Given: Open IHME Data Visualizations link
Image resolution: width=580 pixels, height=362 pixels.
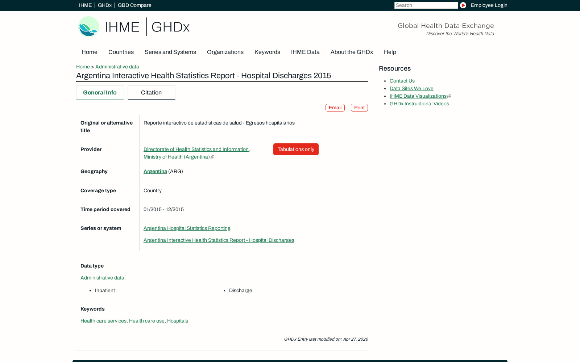Looking at the screenshot, I should [418, 96].
